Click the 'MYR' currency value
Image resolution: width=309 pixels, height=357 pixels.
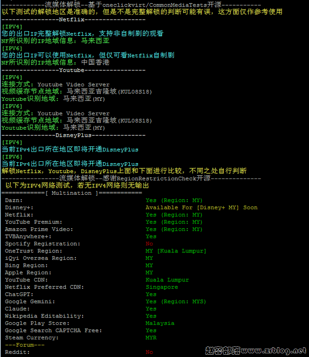pos(151,337)
